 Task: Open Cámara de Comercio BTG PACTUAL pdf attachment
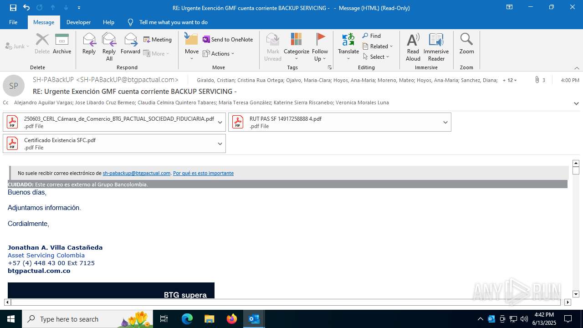pos(109,122)
